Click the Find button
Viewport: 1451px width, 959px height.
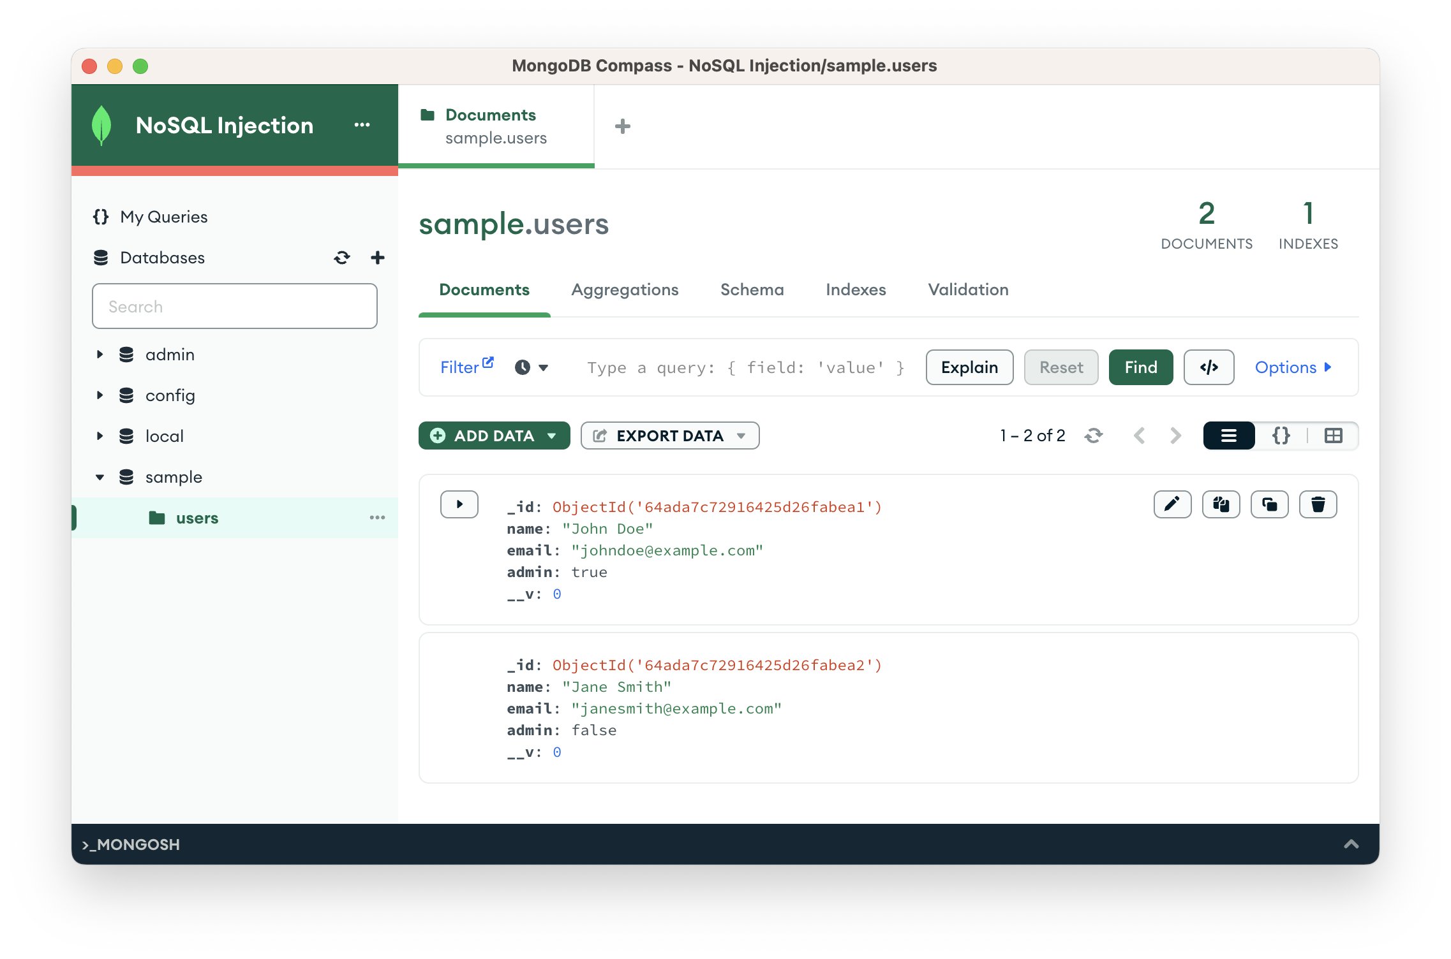pos(1140,367)
